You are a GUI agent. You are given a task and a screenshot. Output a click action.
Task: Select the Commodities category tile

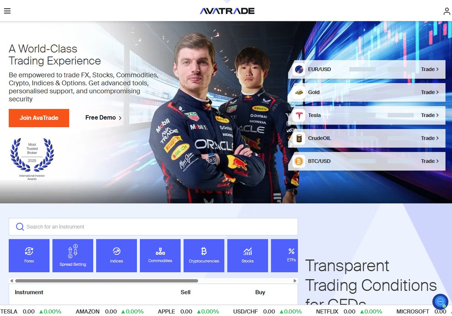[x=160, y=256]
